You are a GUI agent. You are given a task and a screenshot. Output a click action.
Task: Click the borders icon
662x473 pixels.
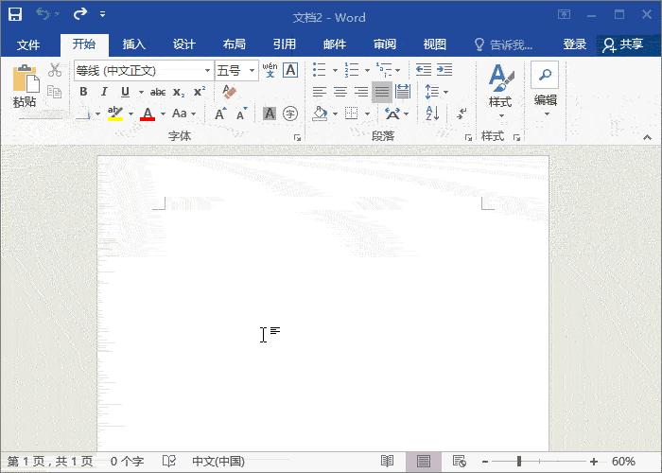[351, 114]
